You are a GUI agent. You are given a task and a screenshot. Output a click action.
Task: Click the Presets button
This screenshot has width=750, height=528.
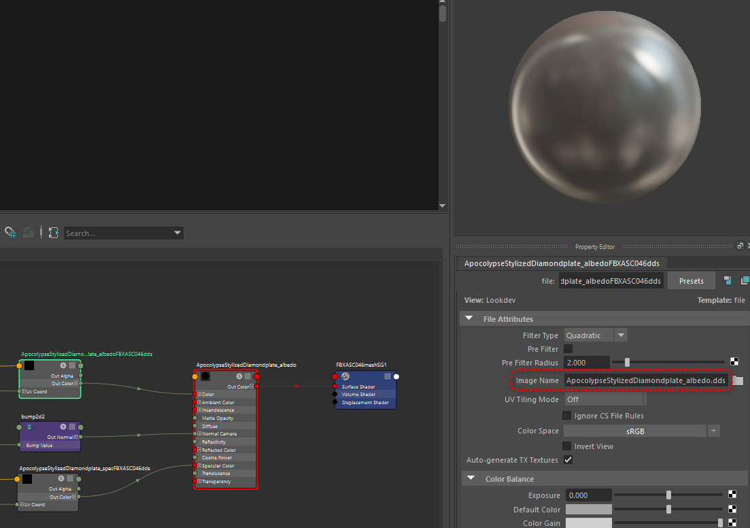coord(692,281)
